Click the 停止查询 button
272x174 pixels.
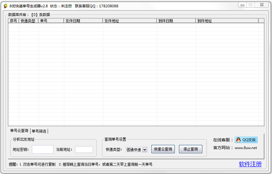pos(191,149)
